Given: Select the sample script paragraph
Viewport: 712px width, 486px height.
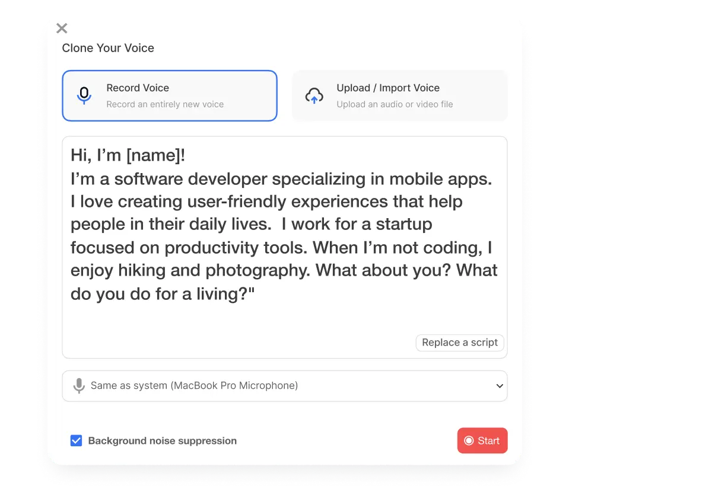Looking at the screenshot, I should [285, 224].
